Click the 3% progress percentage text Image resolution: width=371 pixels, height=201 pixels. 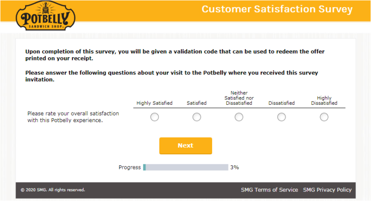(x=234, y=167)
